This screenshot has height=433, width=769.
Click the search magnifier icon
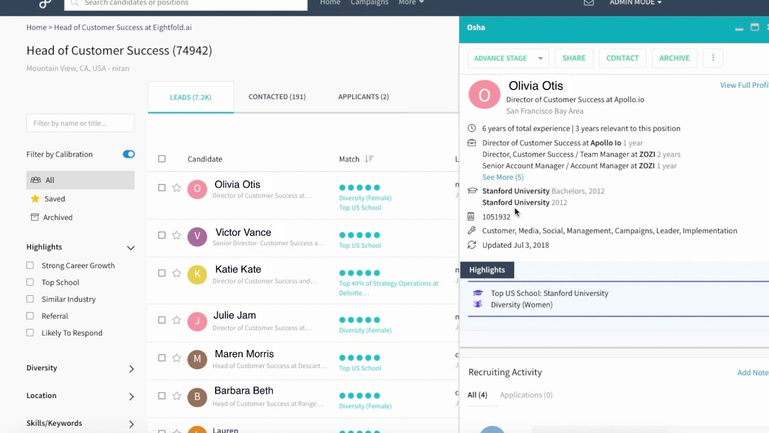tap(74, 3)
